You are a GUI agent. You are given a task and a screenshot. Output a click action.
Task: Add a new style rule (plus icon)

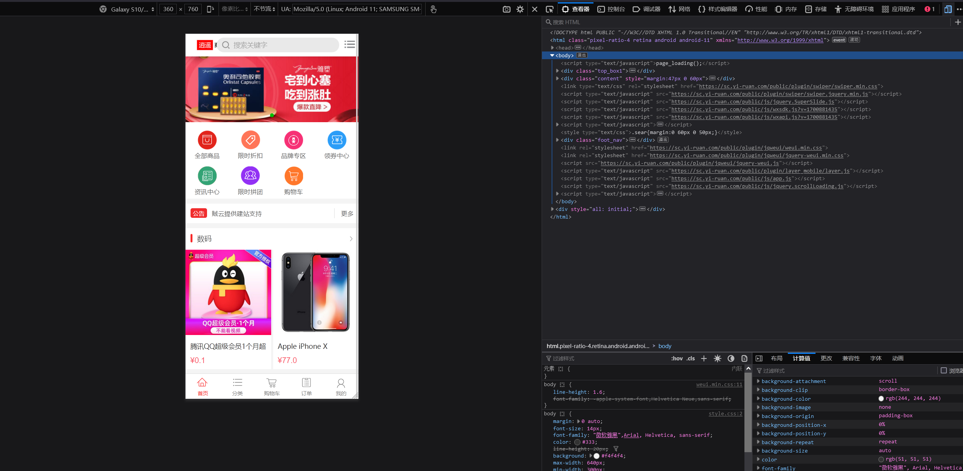point(704,358)
